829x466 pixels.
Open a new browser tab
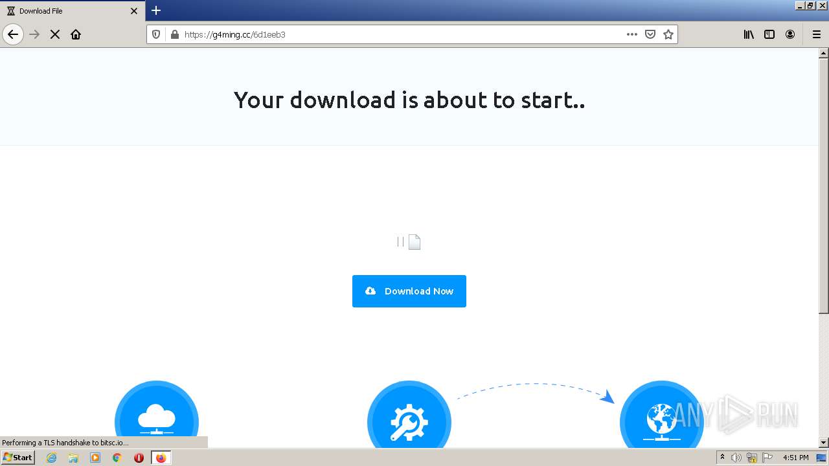coord(156,10)
